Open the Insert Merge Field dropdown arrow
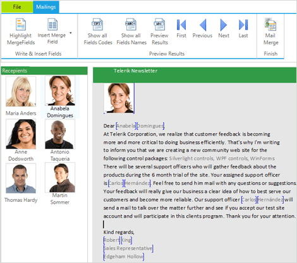Screen dimensions: 297x263 click(x=71, y=33)
